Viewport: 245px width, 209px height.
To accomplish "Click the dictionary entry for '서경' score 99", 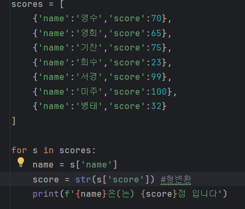I will [102, 77].
